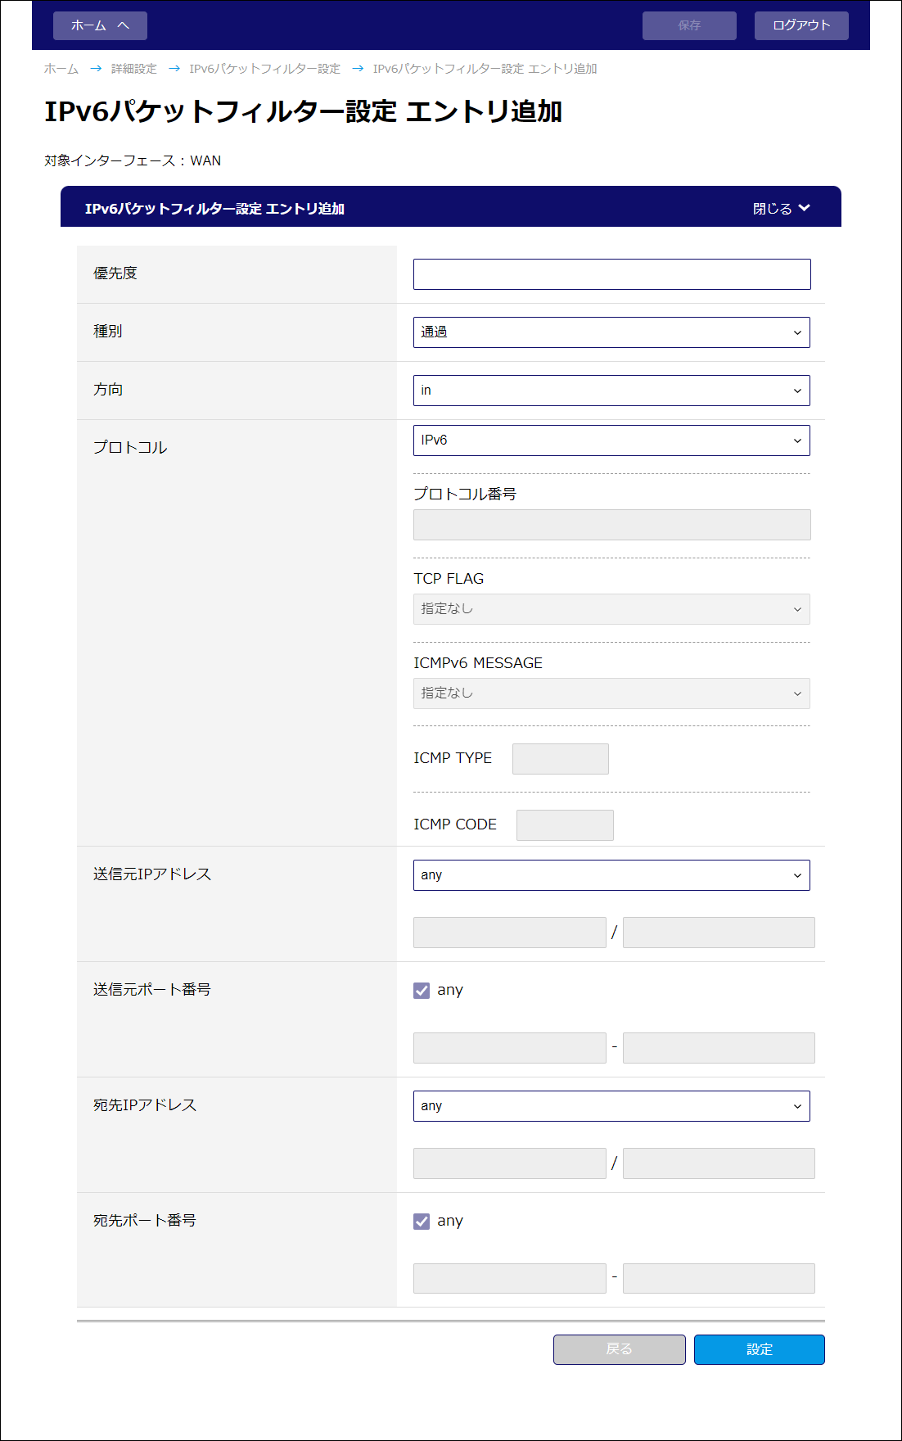Click the ログアウト button
This screenshot has height=1441, width=902.
tap(801, 25)
